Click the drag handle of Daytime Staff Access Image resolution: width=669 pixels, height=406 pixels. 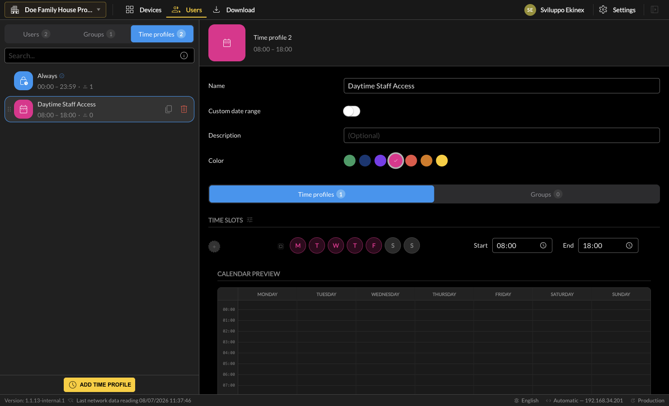click(9, 109)
